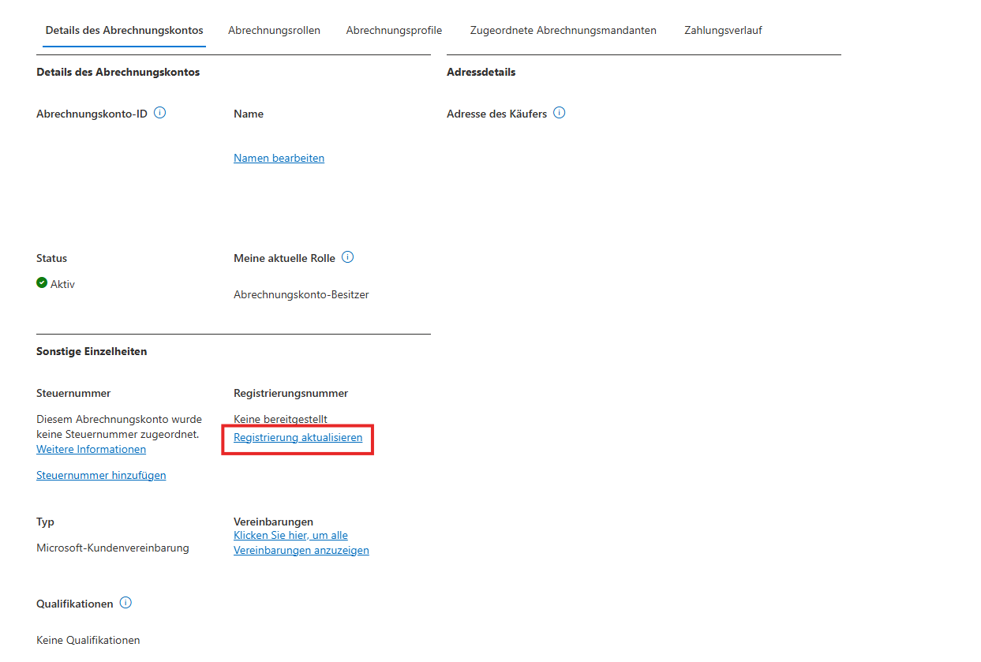Go to Zugeordnete Abrechnungsmandanten tab
981x662 pixels.
[x=563, y=31]
